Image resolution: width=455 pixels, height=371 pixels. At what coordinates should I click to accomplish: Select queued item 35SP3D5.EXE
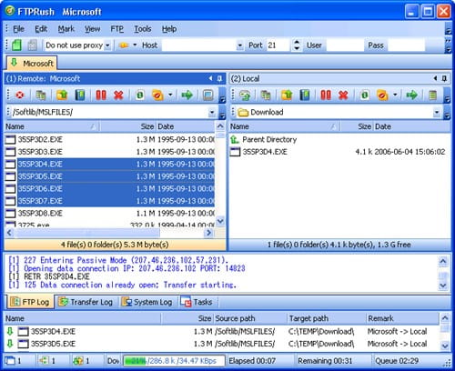(x=221, y=344)
